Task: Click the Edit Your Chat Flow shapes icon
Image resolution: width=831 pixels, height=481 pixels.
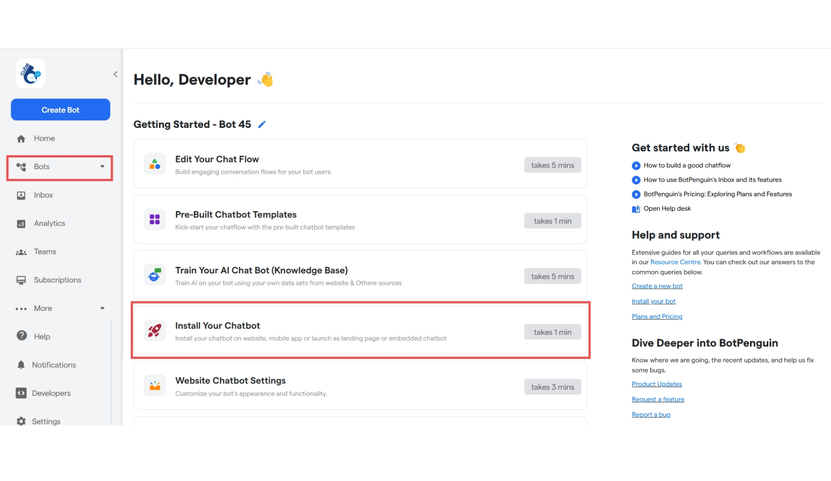Action: [x=155, y=164]
